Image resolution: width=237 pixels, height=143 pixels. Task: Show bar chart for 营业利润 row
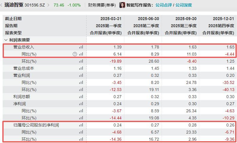point(81,75)
